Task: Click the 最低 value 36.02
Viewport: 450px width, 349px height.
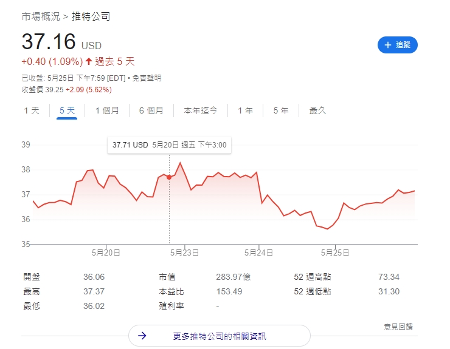Action: click(94, 307)
